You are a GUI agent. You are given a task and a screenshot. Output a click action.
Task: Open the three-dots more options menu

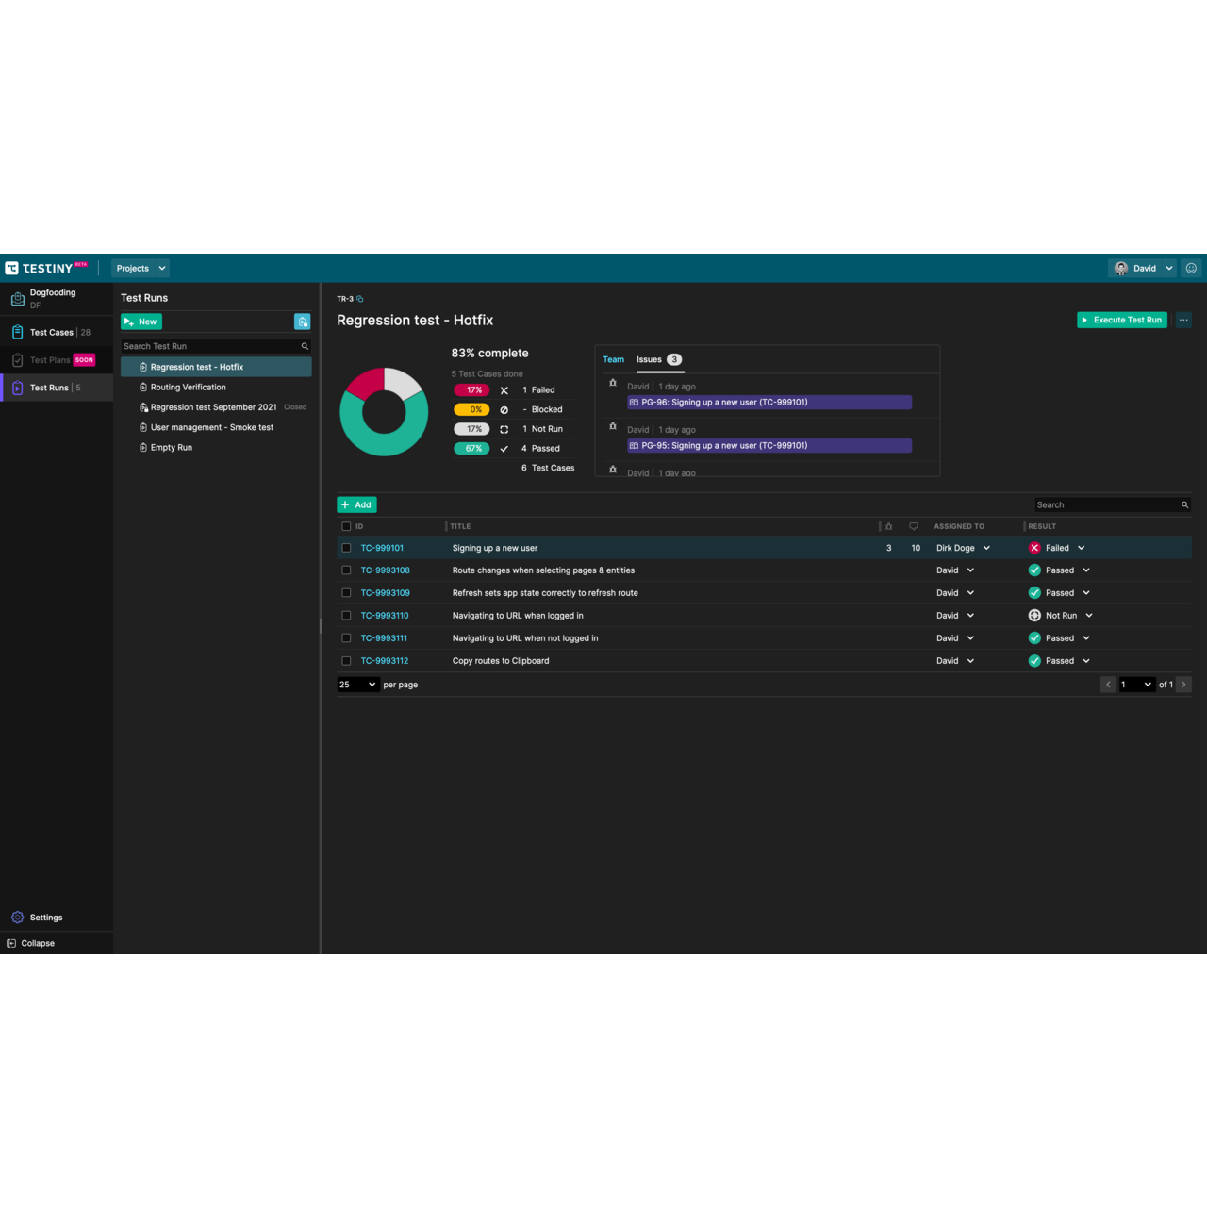pos(1183,321)
